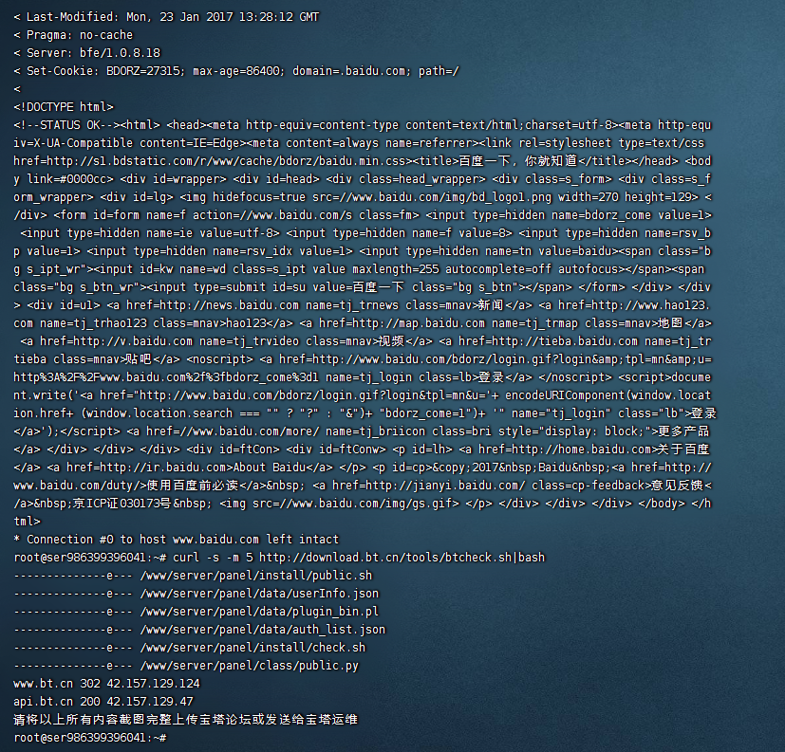Viewport: 785px width, 752px height.
Task: Click the 'Connection #0 to host www.baidu.com left intact' line
Action: click(x=177, y=539)
